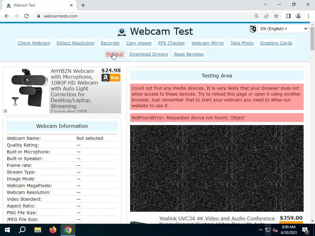Click the muted volume tray icon
Image resolution: width=315 pixels, height=236 pixels.
pos(275,230)
